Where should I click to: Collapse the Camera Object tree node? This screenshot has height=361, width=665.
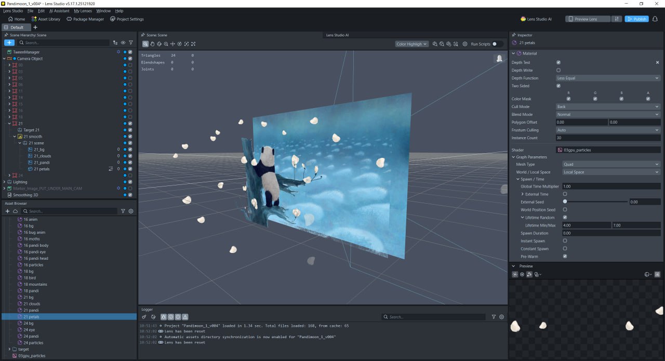coord(4,59)
